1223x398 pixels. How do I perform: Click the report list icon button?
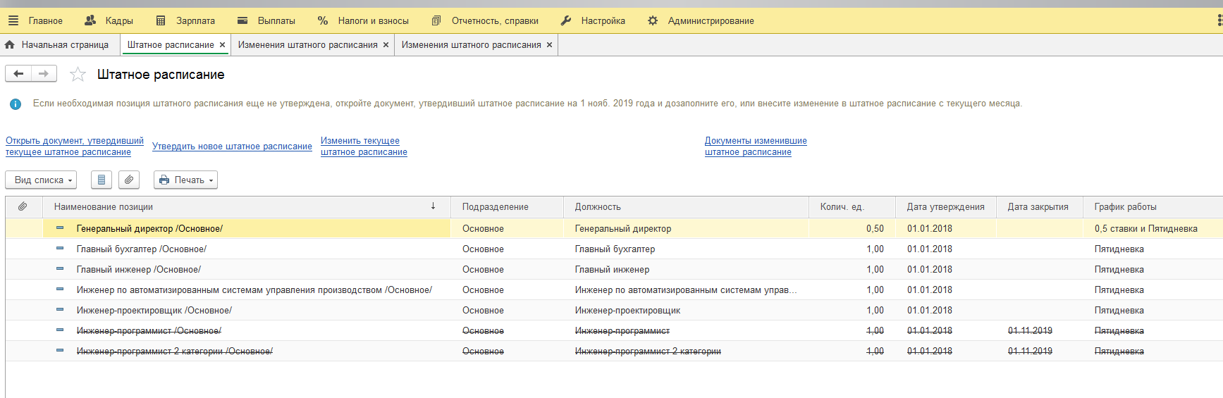(102, 180)
